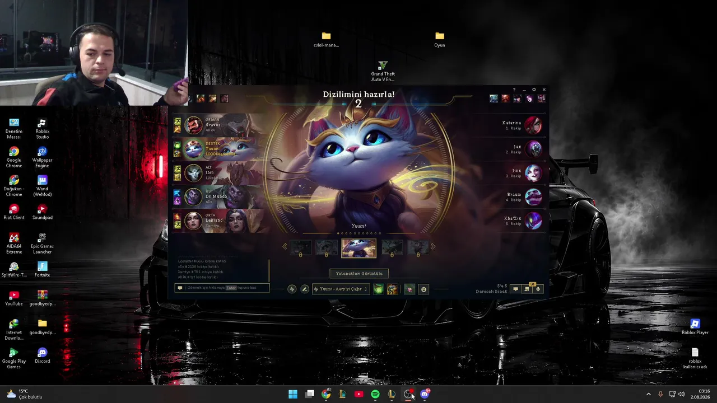Click Dr. Mundo's portrait in the ally team

[x=193, y=197]
